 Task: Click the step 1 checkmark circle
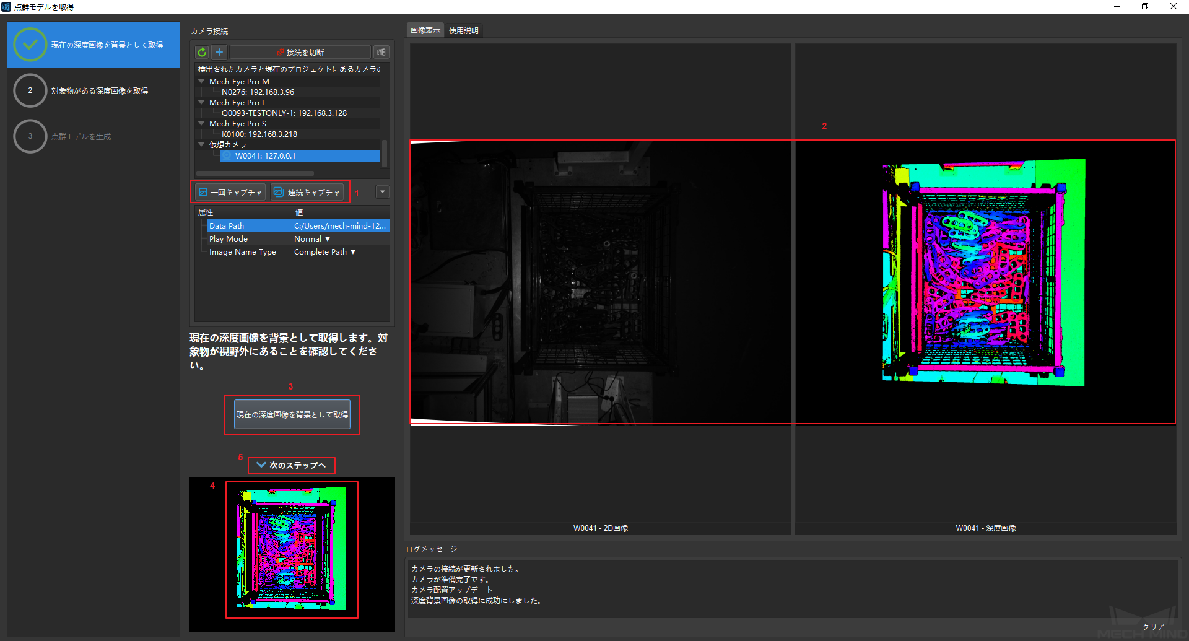point(30,45)
